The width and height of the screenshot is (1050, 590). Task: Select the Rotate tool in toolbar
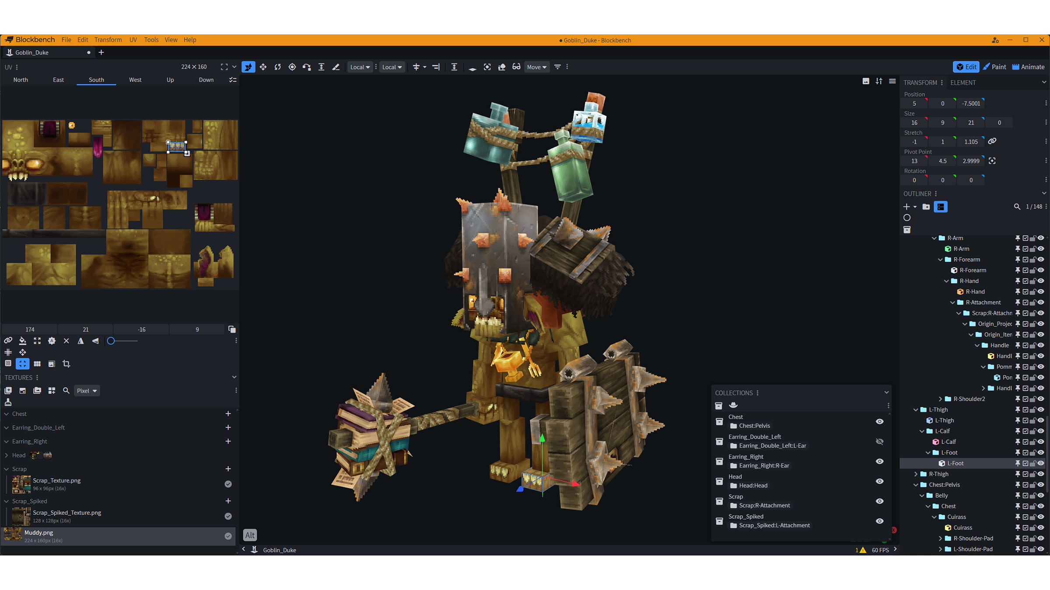277,67
